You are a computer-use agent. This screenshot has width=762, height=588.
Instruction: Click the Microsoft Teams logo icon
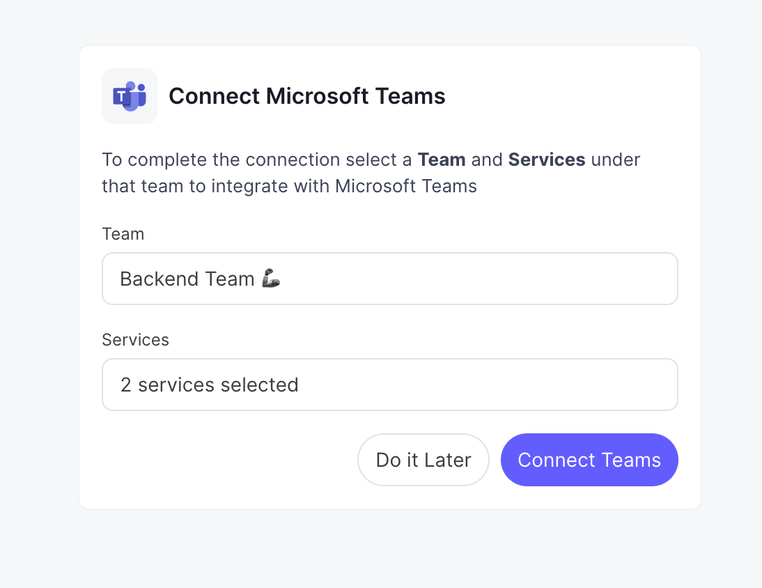pos(130,96)
